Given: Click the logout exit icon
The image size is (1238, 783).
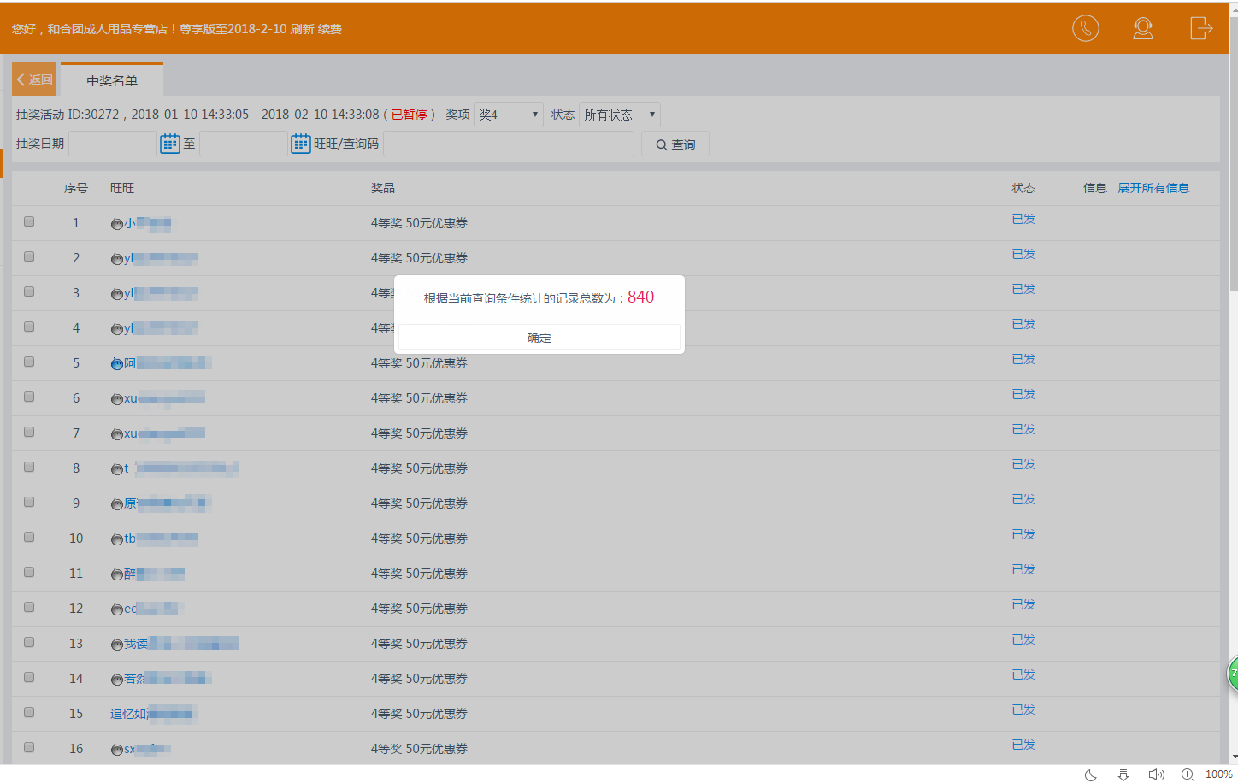Looking at the screenshot, I should (1200, 28).
